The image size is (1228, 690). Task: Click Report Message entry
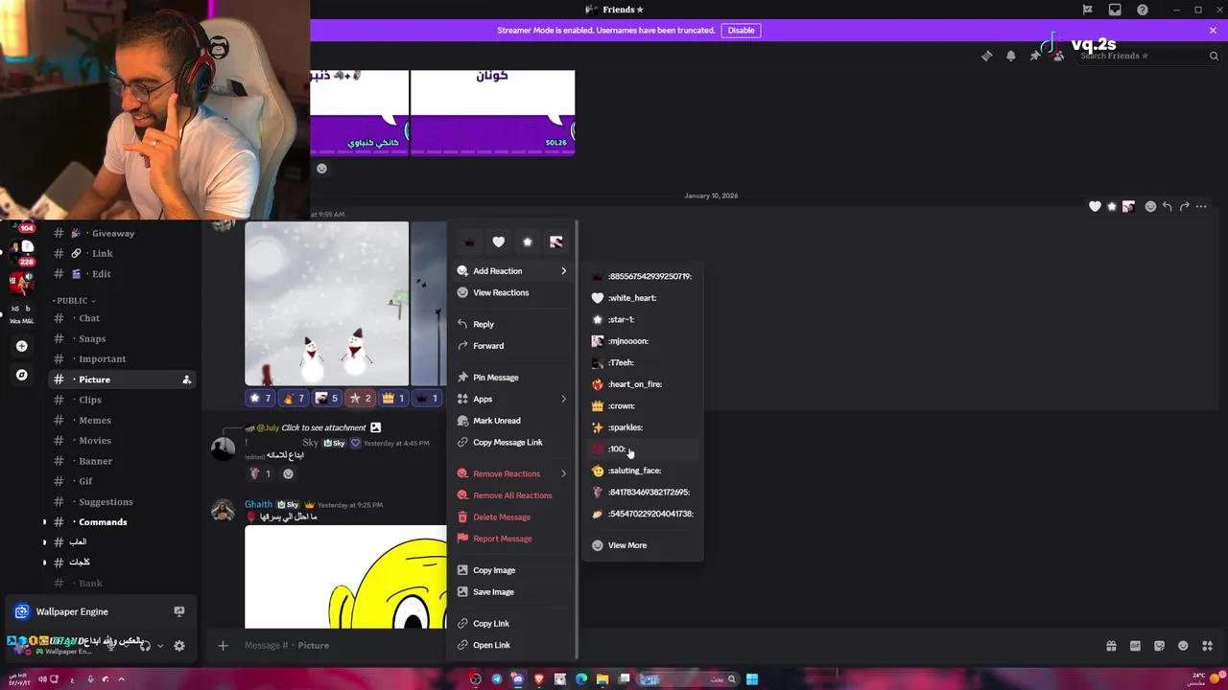pyautogui.click(x=512, y=539)
